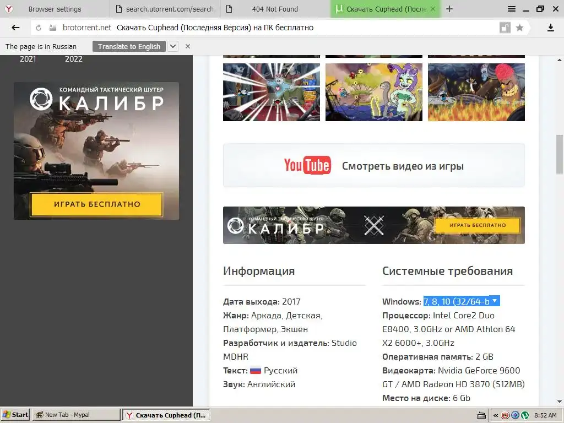Click the YouTube logo

pos(307,165)
